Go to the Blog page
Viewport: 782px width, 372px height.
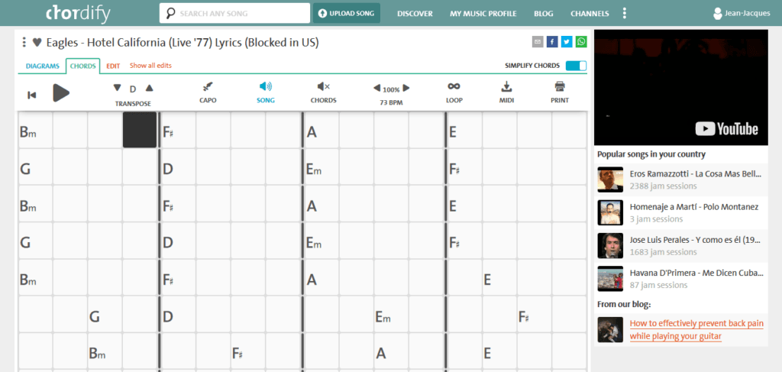coord(544,14)
